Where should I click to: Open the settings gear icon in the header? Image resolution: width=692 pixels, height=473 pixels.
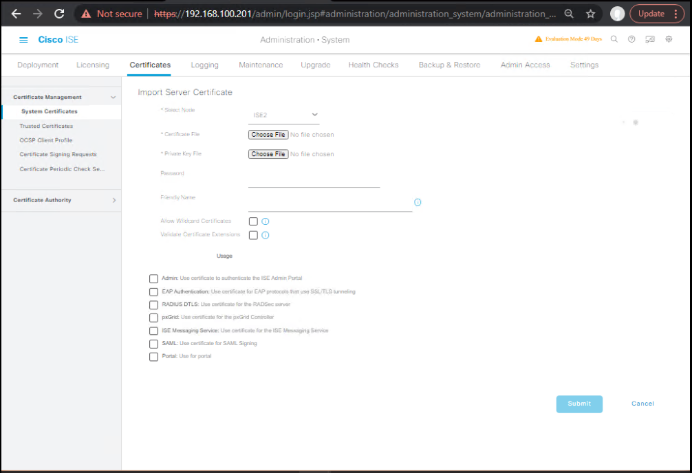[669, 38]
